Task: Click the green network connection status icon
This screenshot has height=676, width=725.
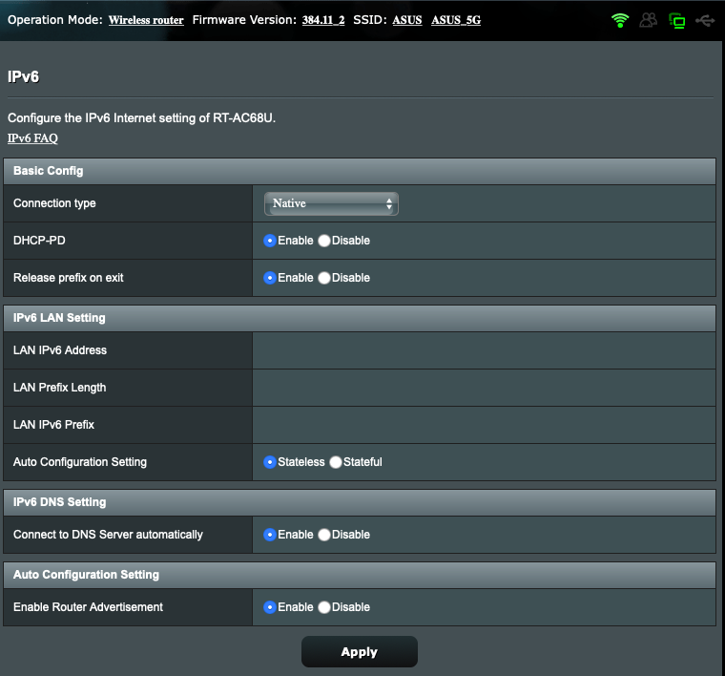Action: 677,20
